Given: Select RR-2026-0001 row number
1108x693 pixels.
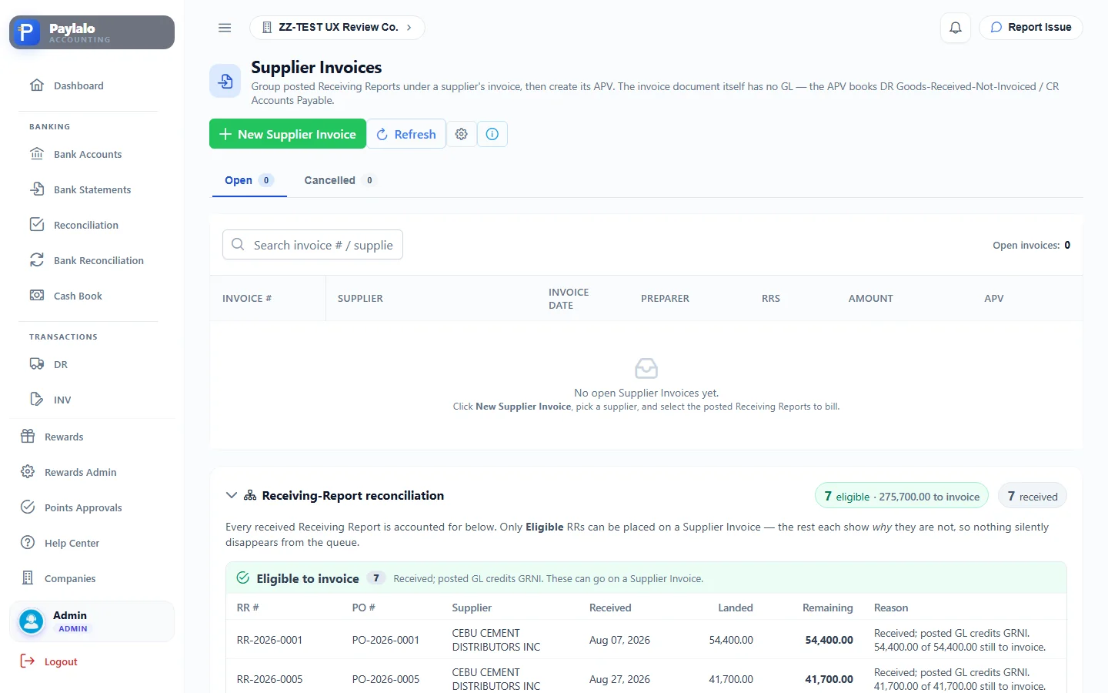Looking at the screenshot, I should coord(270,640).
